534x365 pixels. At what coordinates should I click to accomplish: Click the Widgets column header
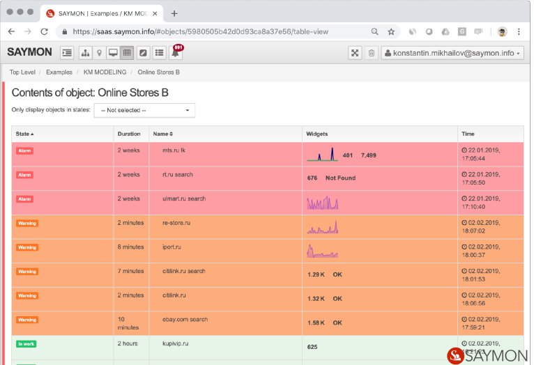pos(316,134)
